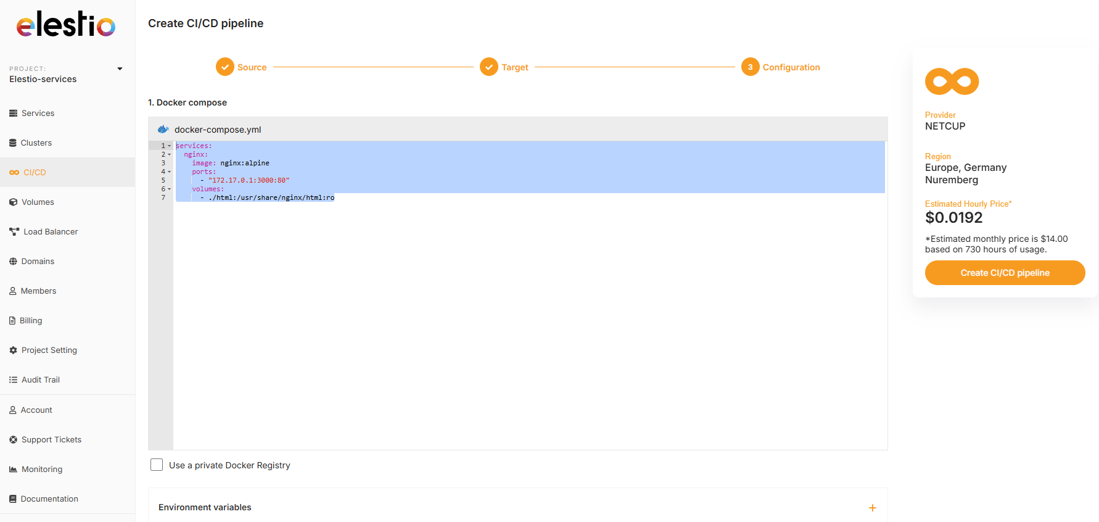Open the Documentation link in sidebar

click(49, 499)
